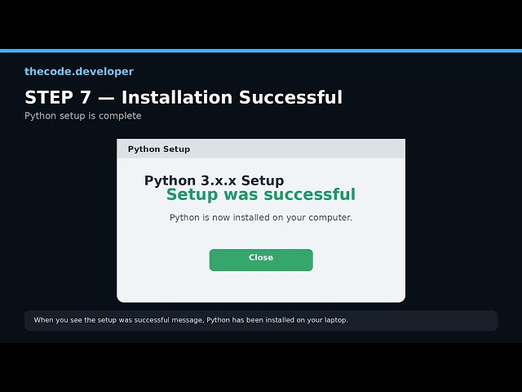Click the "Python setup is complete" subtitle

(x=83, y=116)
